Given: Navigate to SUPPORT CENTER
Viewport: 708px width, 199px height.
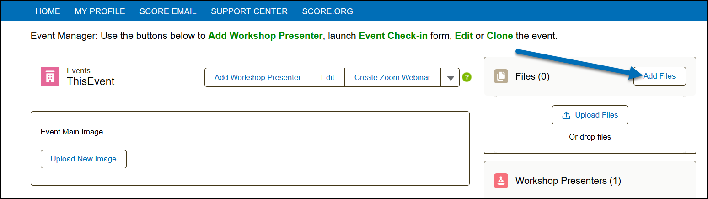Looking at the screenshot, I should 249,11.
